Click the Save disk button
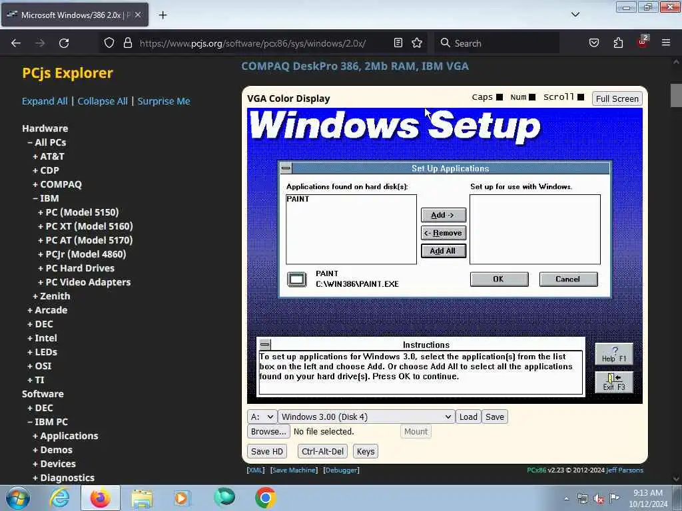The image size is (682, 511). tap(495, 417)
